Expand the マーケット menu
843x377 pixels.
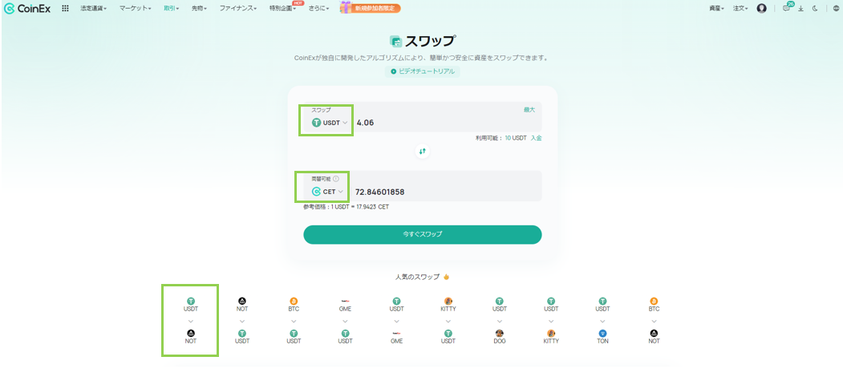pos(136,9)
